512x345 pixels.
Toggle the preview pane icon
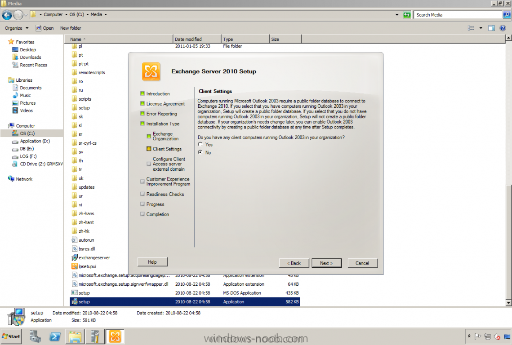click(x=491, y=28)
